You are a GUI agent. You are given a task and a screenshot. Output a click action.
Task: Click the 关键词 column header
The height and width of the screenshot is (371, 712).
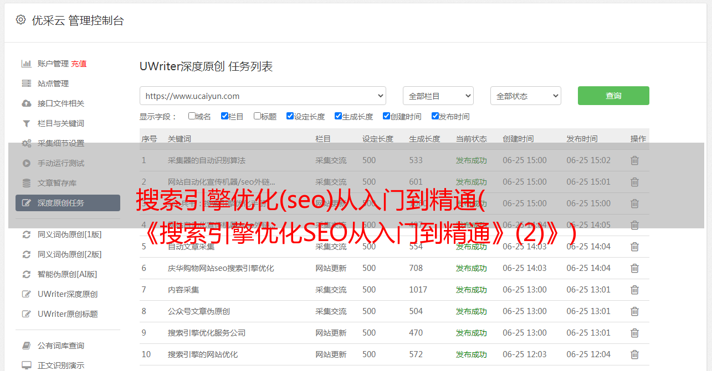click(180, 139)
